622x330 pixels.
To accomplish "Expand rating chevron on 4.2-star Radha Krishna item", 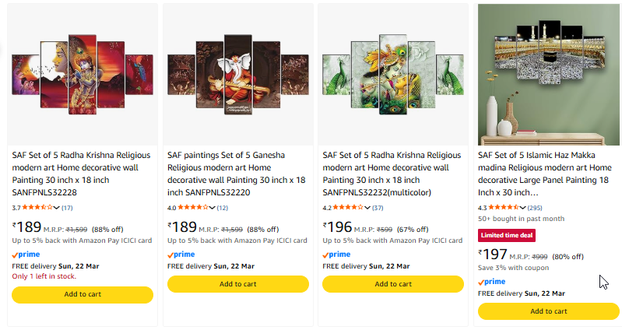I will pyautogui.click(x=367, y=208).
